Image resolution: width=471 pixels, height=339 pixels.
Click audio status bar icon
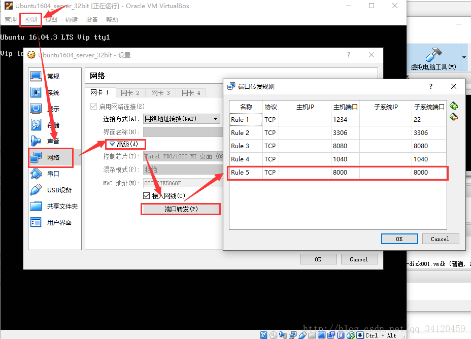(283, 335)
